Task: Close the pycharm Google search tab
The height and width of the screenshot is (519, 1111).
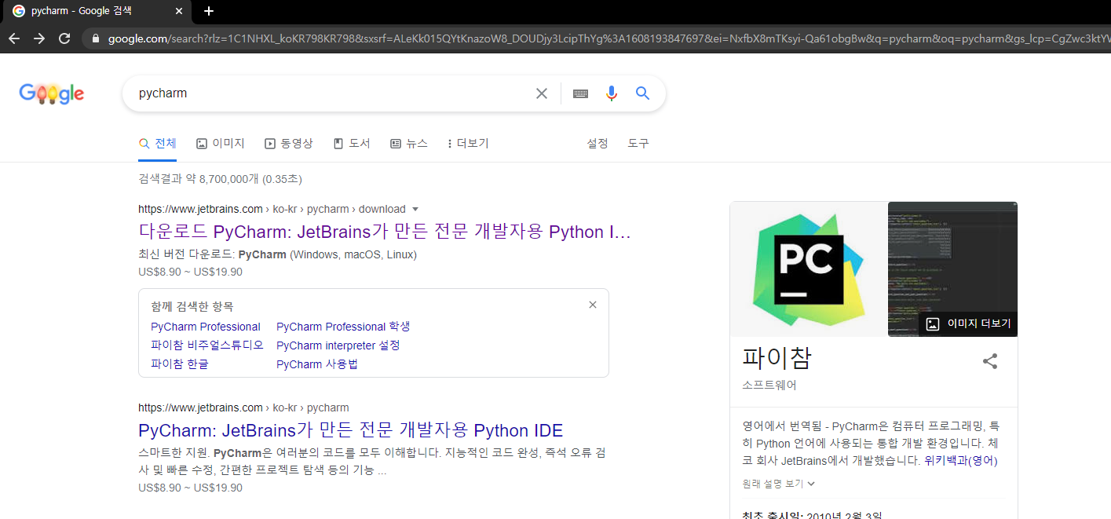Action: [179, 12]
